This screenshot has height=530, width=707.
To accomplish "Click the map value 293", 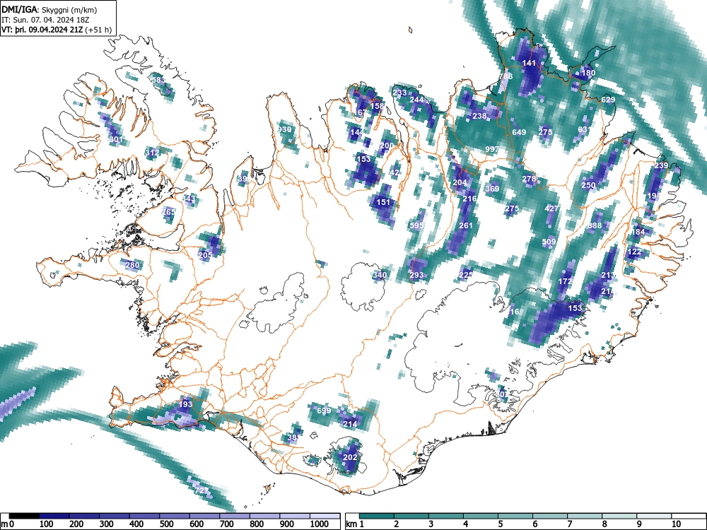I will (416, 275).
